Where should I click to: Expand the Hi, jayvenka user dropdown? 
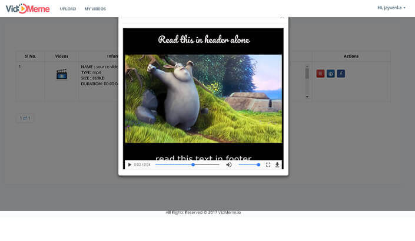391,8
